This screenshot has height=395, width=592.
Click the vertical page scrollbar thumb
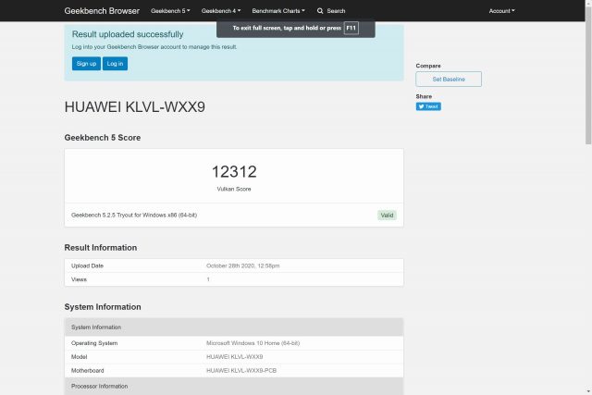(x=588, y=76)
